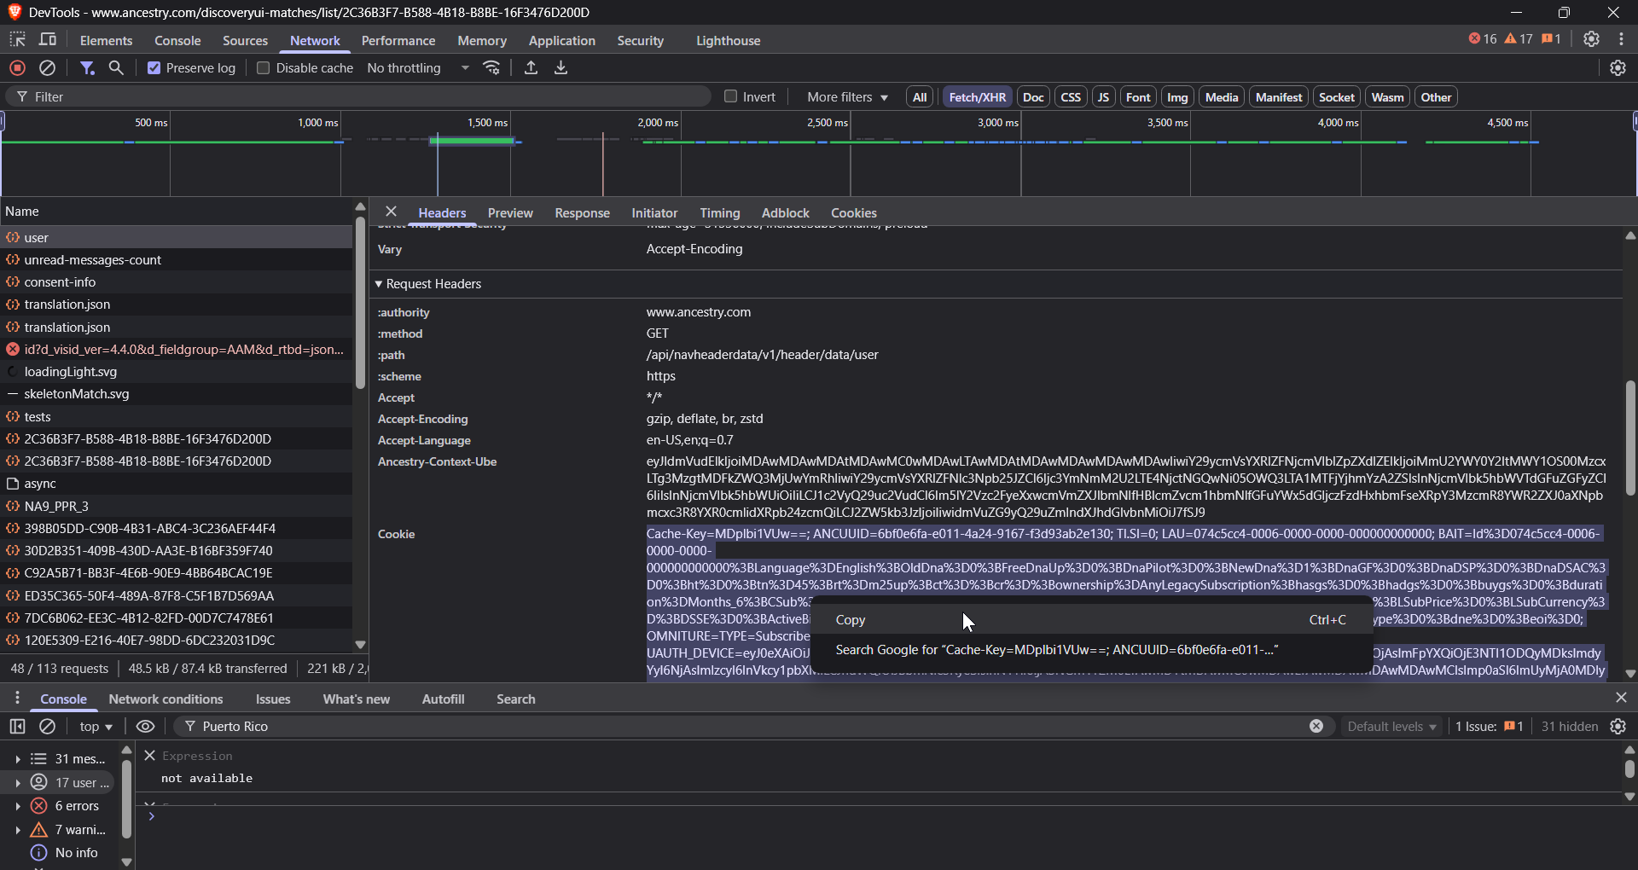Open the Application panel

coord(561,40)
